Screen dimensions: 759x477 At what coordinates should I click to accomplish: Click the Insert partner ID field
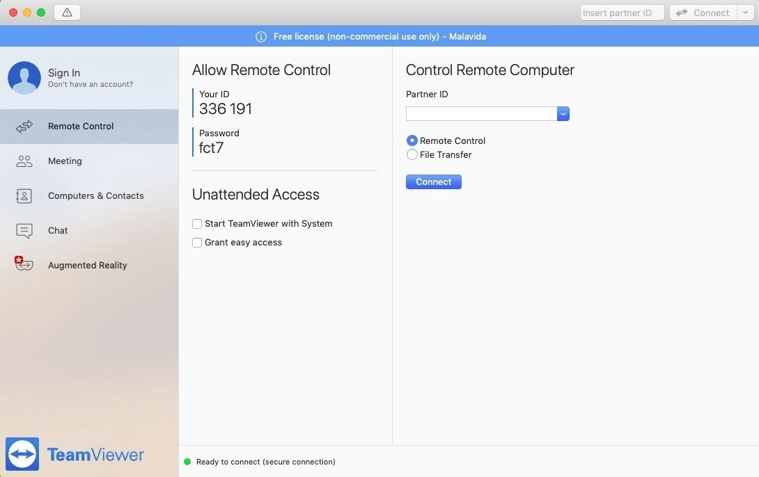pyautogui.click(x=622, y=13)
